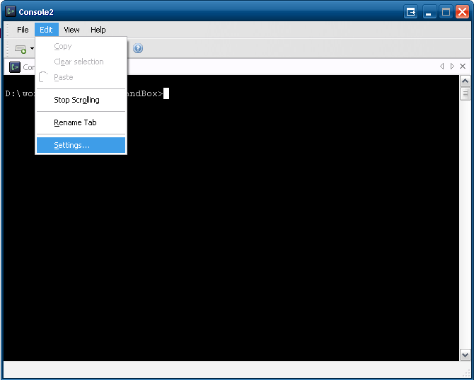Click the Console2 title bar app icon
This screenshot has height=380, width=474.
(11, 11)
